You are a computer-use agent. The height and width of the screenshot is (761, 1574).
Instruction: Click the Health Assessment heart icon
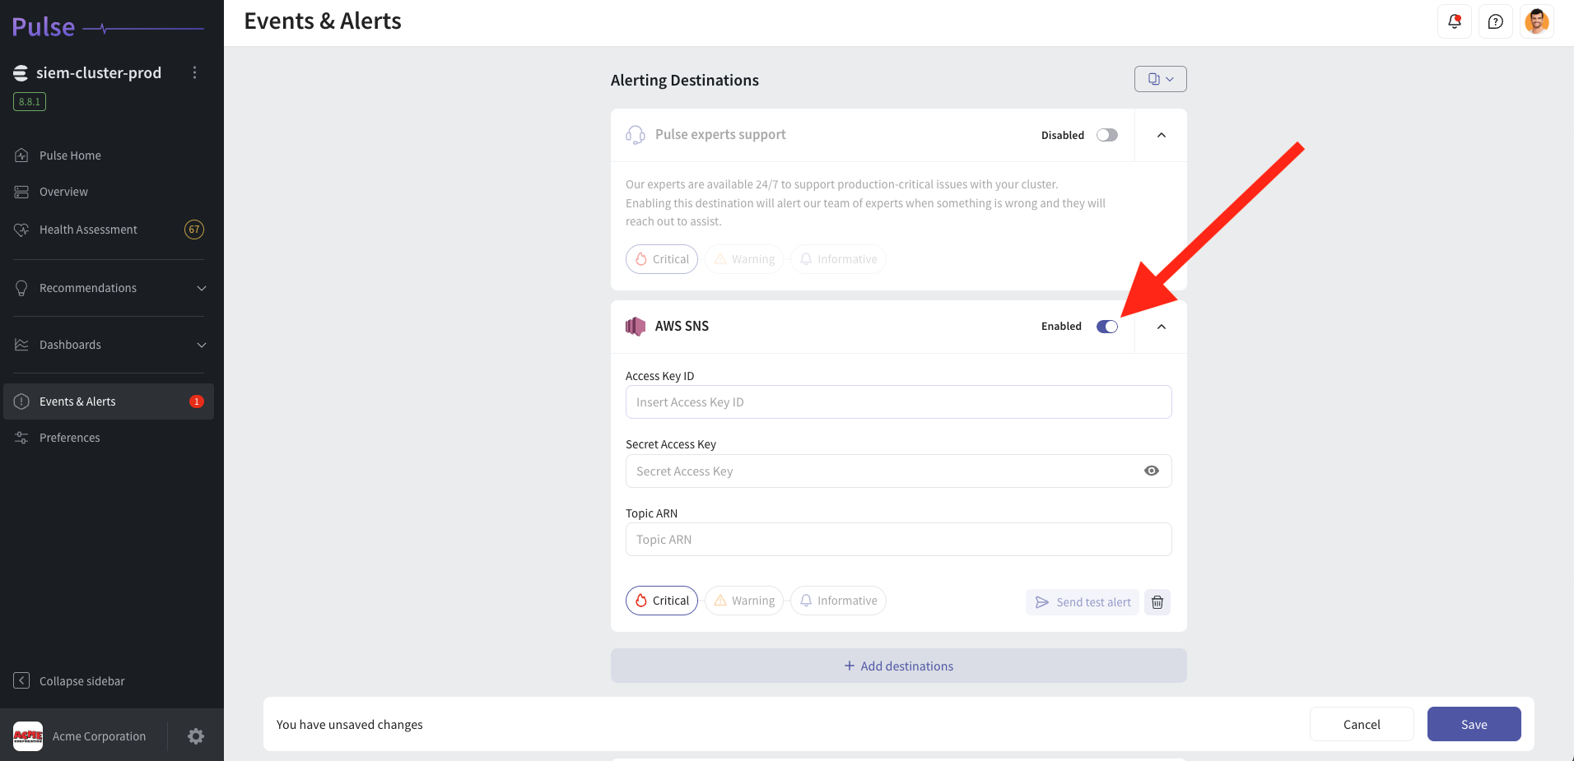tap(21, 230)
